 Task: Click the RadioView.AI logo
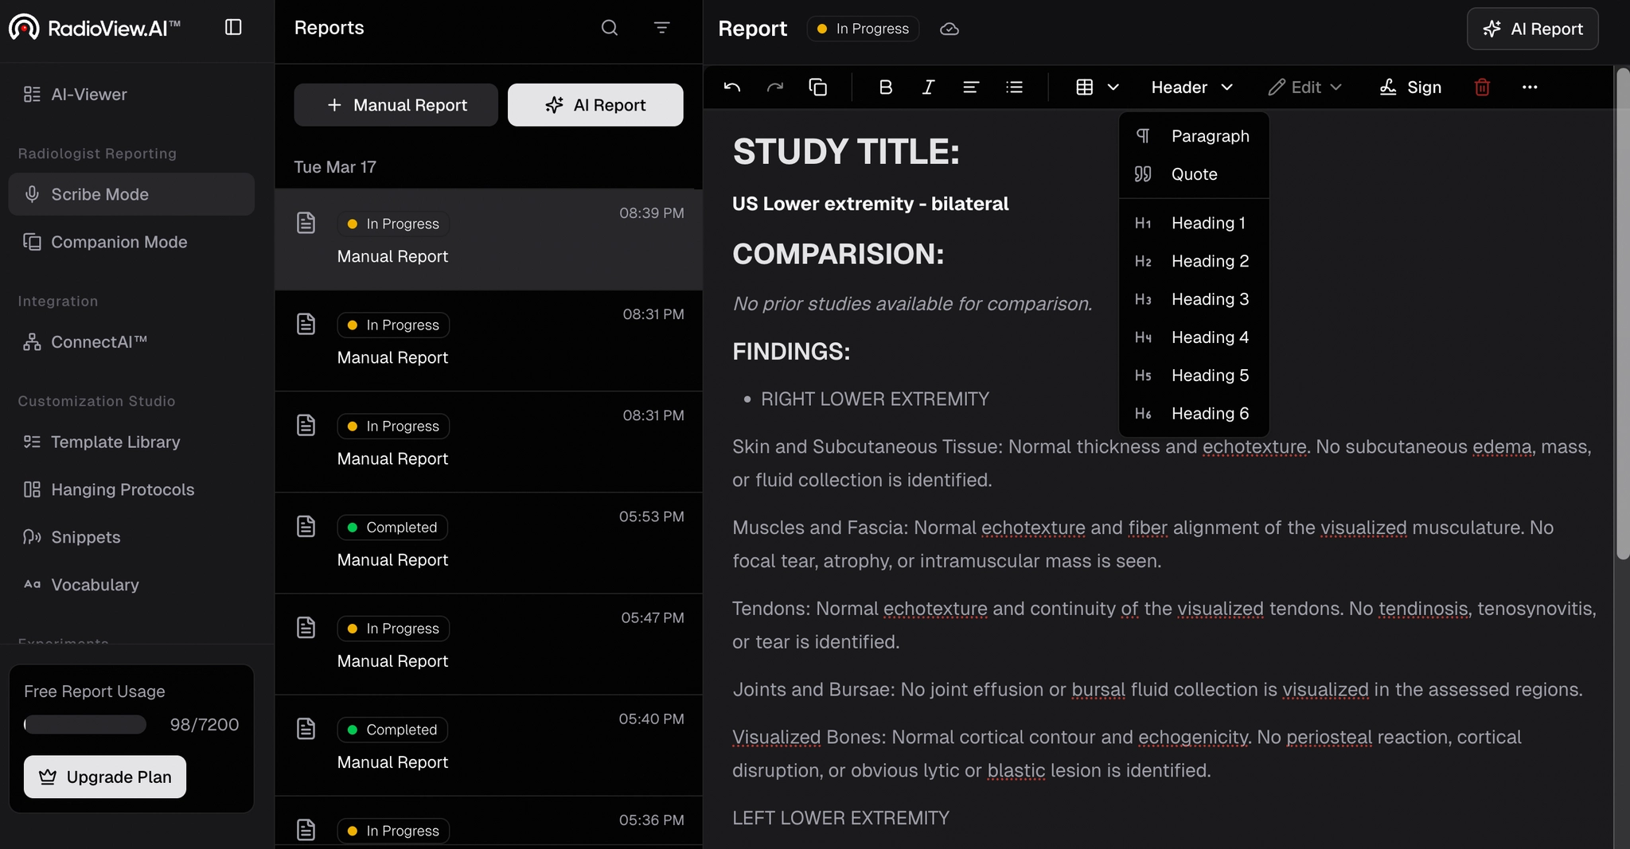(x=95, y=28)
